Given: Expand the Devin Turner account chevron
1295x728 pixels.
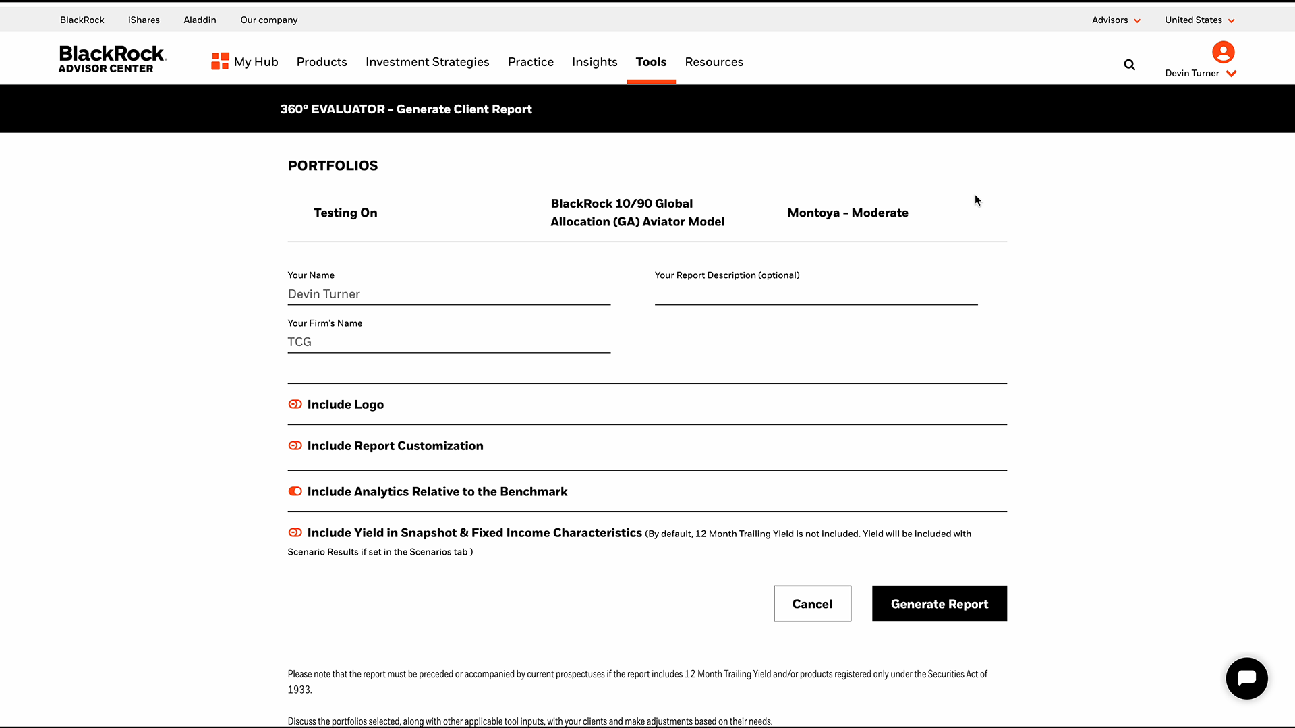Looking at the screenshot, I should coord(1231,74).
